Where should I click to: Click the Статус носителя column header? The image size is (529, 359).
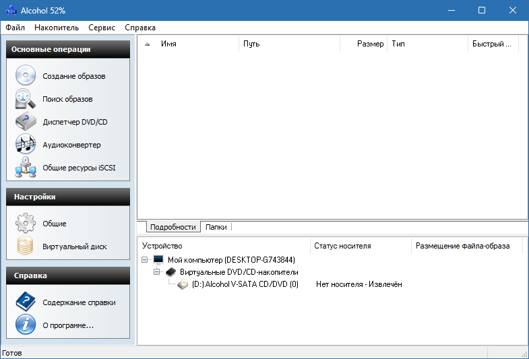[x=361, y=246]
